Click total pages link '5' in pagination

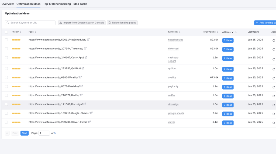pos(55,133)
